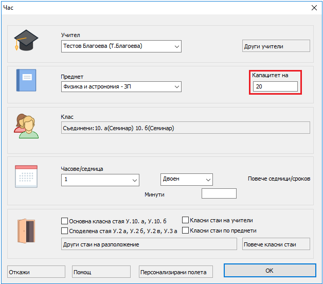
Task: Toggle the 'Споделена стая' checkbox
Action: pos(65,231)
